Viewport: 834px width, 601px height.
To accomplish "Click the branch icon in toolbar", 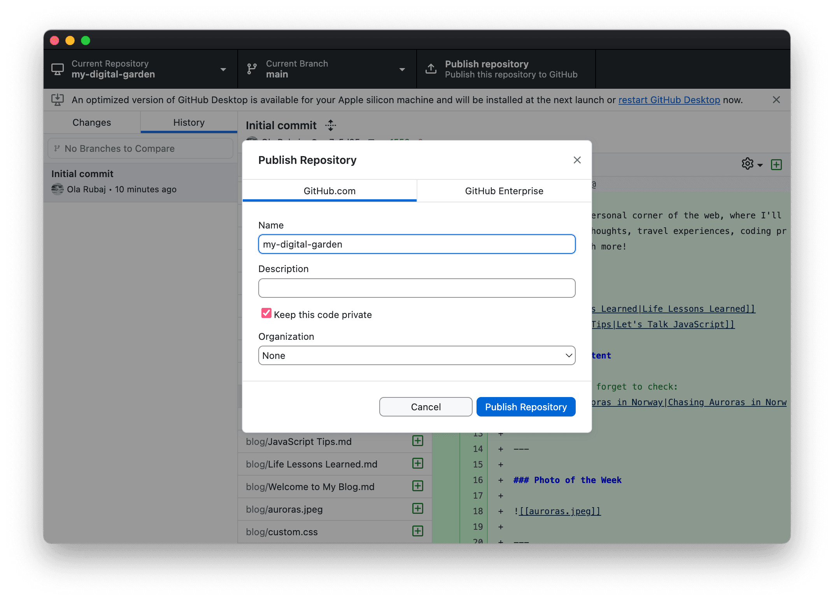I will coord(252,69).
